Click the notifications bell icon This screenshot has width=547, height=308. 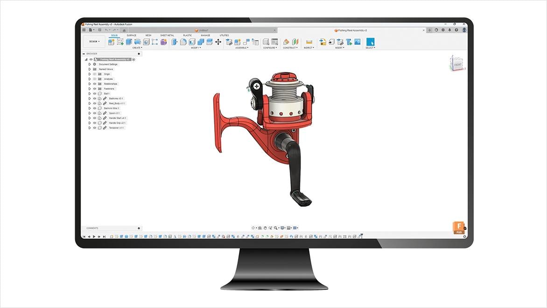tap(450, 30)
